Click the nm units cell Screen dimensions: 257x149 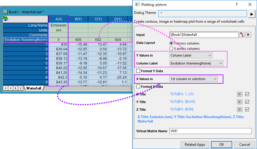58,30
